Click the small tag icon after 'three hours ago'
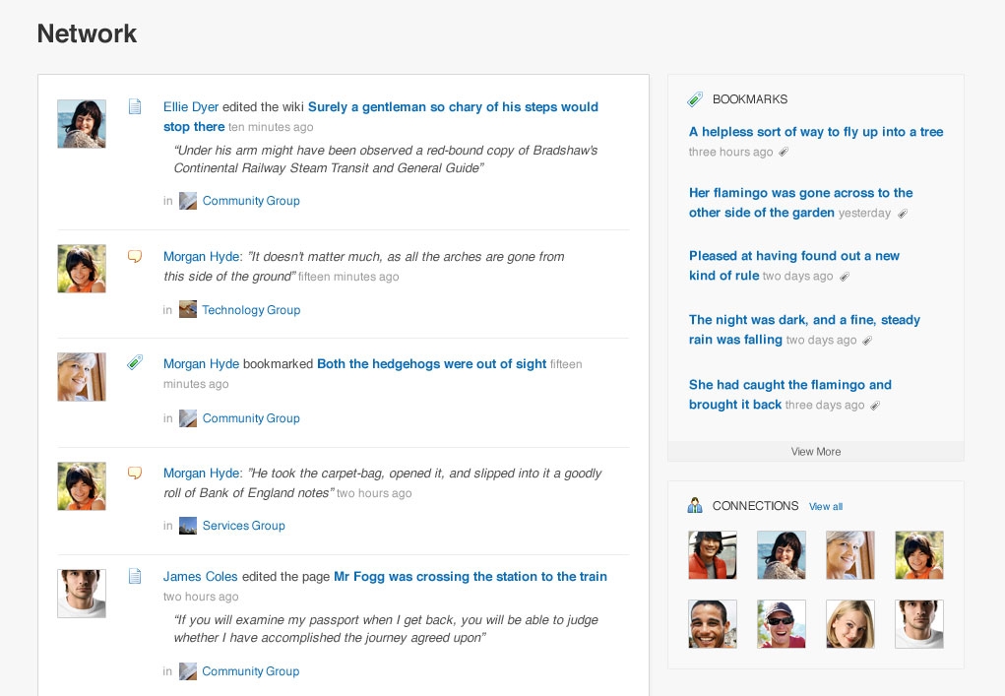This screenshot has width=1005, height=696. [784, 152]
